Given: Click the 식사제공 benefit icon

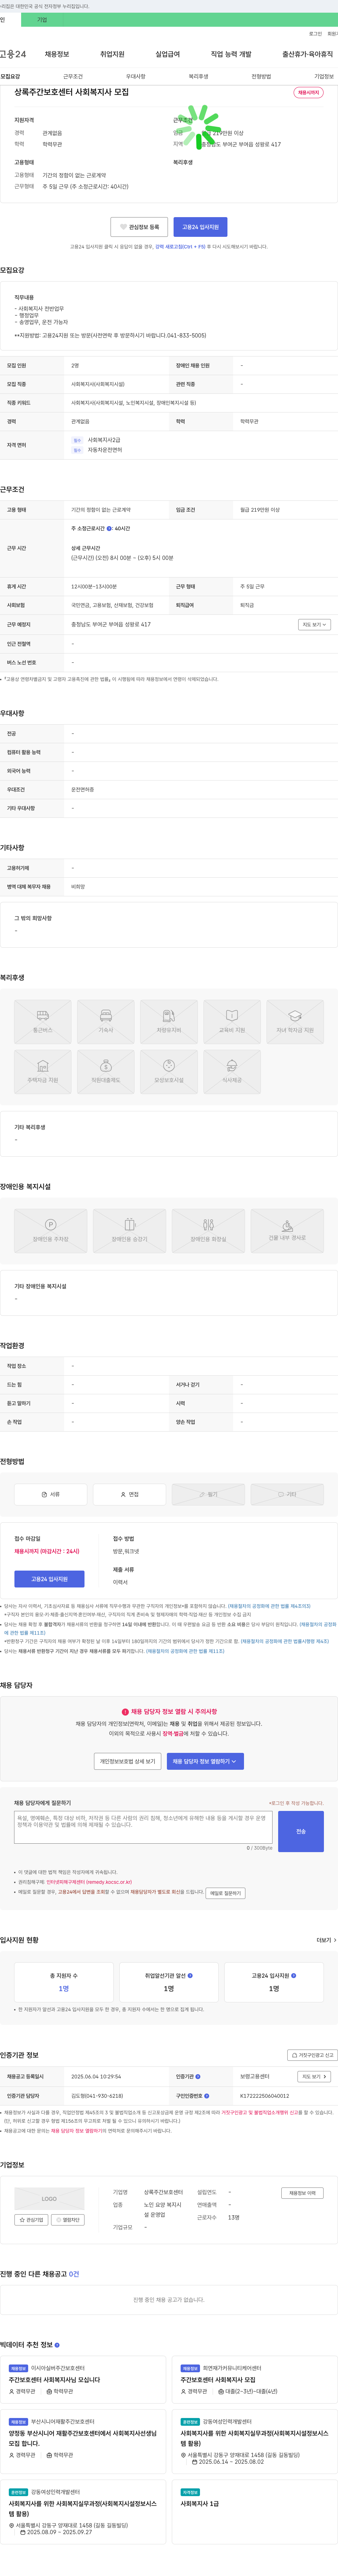Looking at the screenshot, I should [x=232, y=1072].
